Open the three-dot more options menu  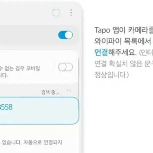click(71, 12)
